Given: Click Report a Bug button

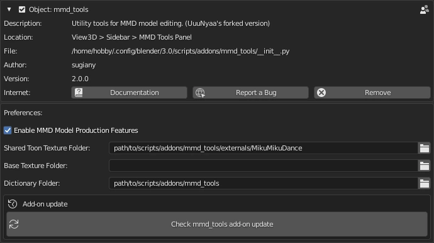Looking at the screenshot, I should point(250,93).
